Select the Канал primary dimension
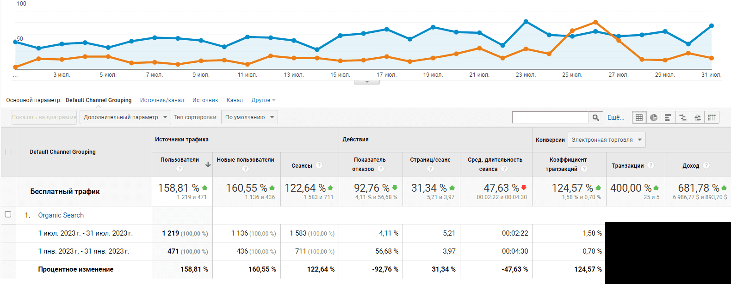Viewport: 731px width, 285px height. click(235, 100)
